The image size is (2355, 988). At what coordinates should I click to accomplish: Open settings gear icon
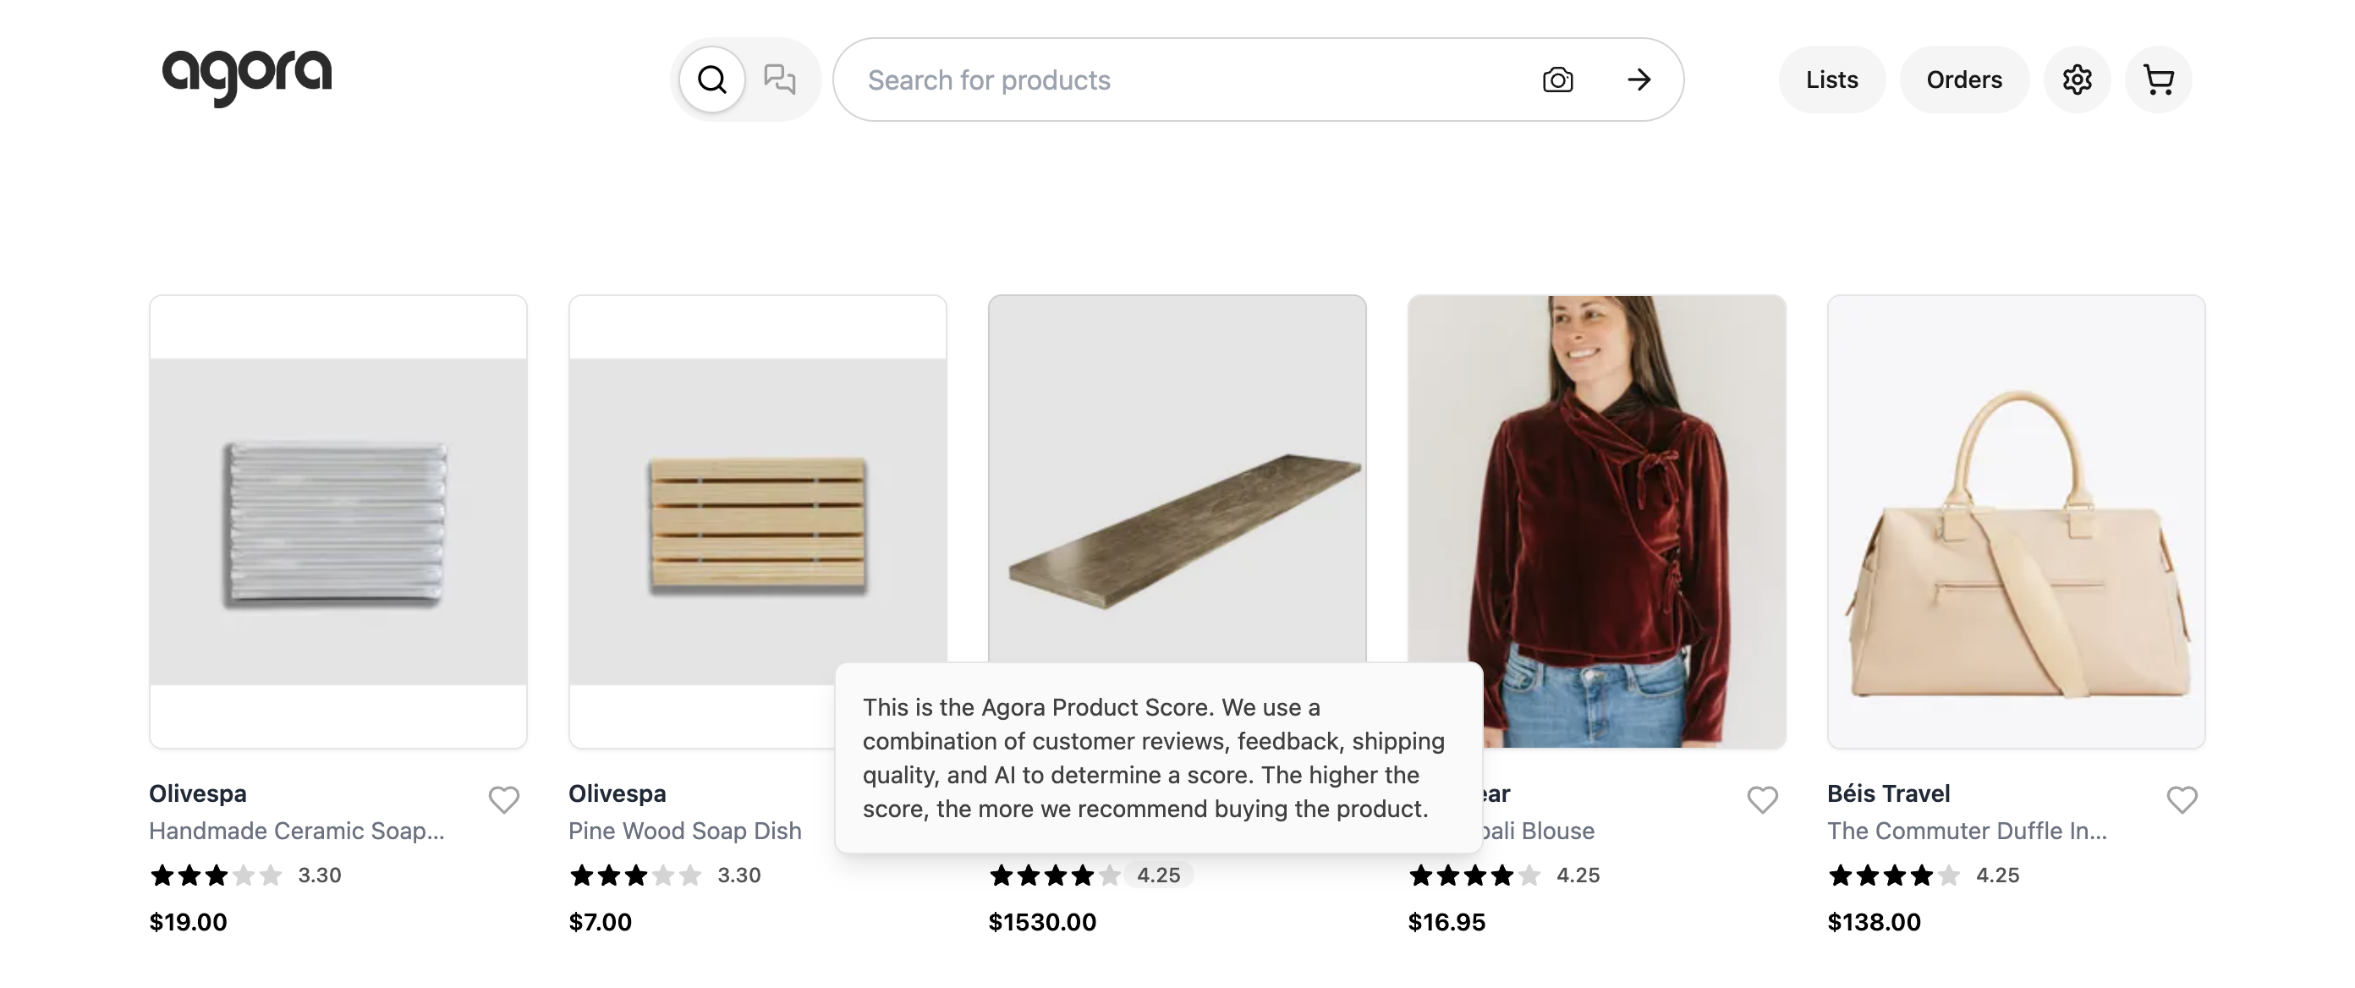pos(2077,80)
